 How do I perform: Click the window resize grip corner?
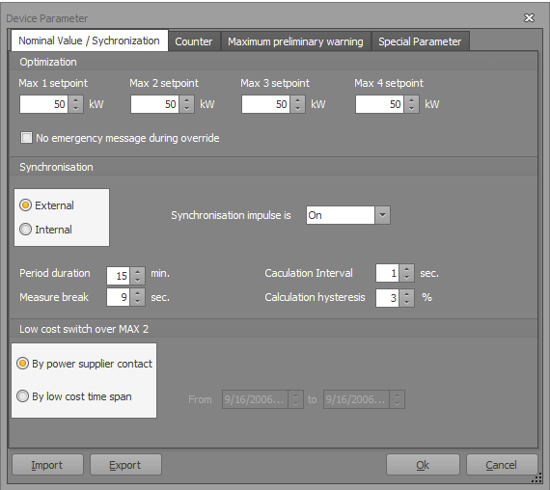point(537,478)
